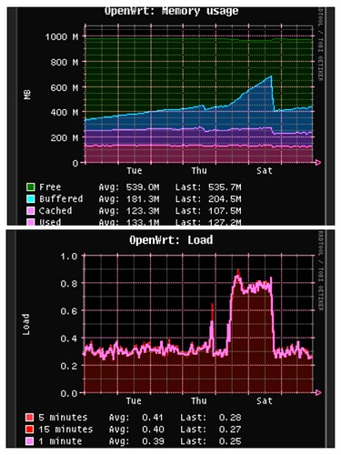Screen dimensions: 341x455
Task: Click the '800 M' axis label
Action: [x=65, y=63]
